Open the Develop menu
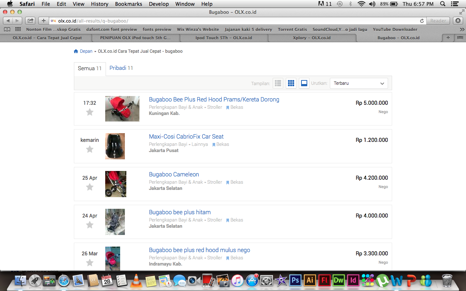Viewport: 466px width, 291px height. click(x=159, y=4)
